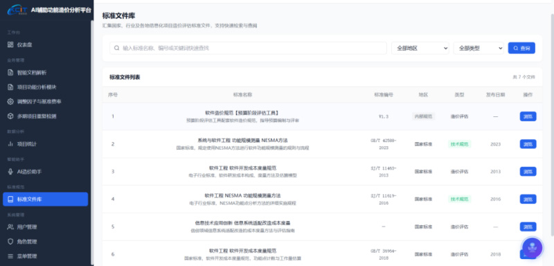Click the 调整因子与基准费率 gear icon

tap(10, 101)
